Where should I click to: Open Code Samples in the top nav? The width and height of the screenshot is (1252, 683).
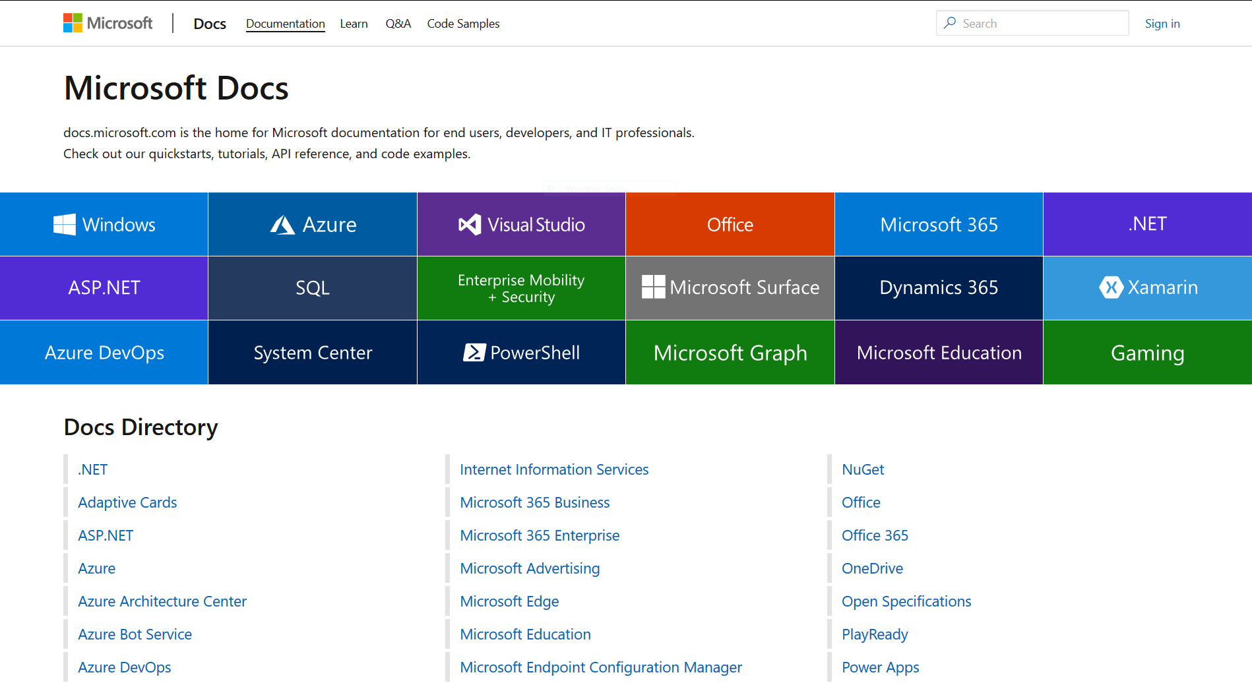point(463,24)
